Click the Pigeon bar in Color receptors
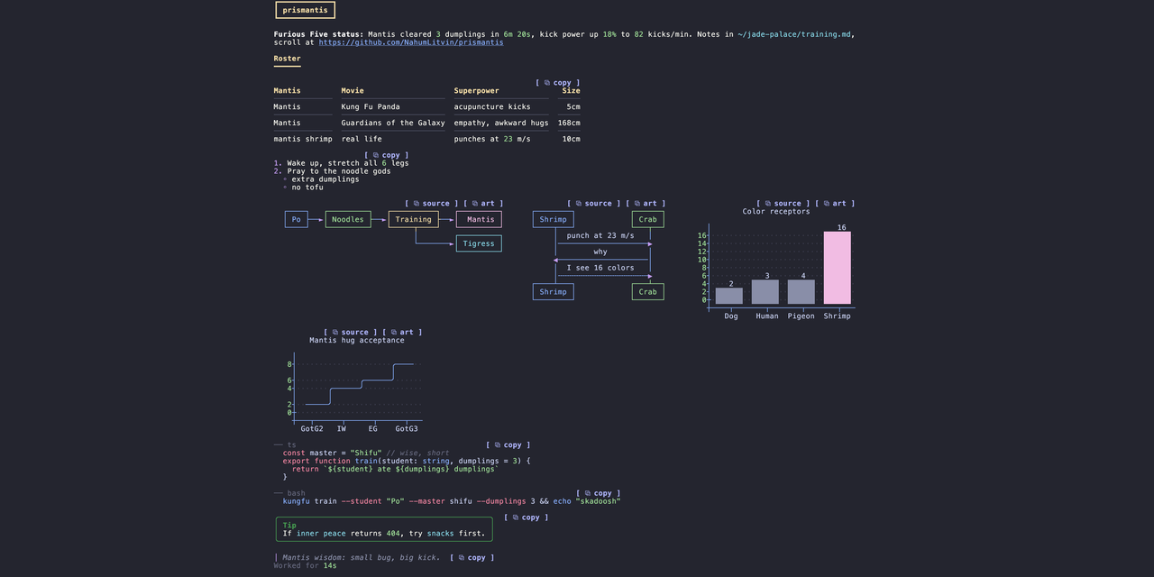The image size is (1154, 577). click(x=801, y=292)
